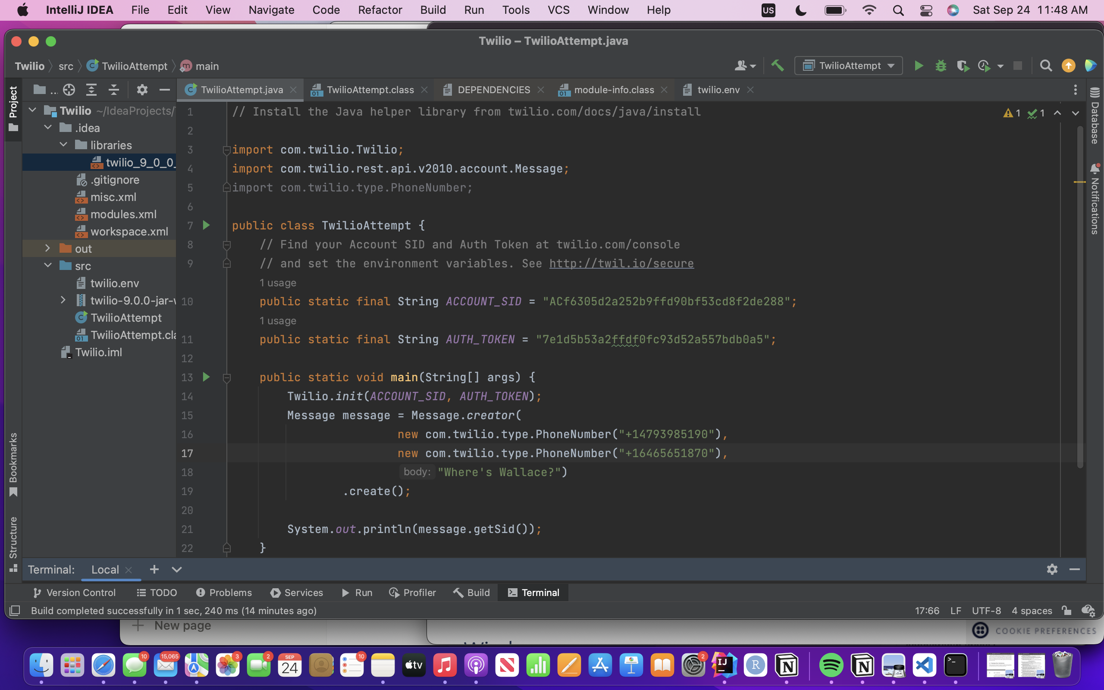The image size is (1104, 690).
Task: Toggle the Project tool window sidebar button
Action: [x=13, y=108]
